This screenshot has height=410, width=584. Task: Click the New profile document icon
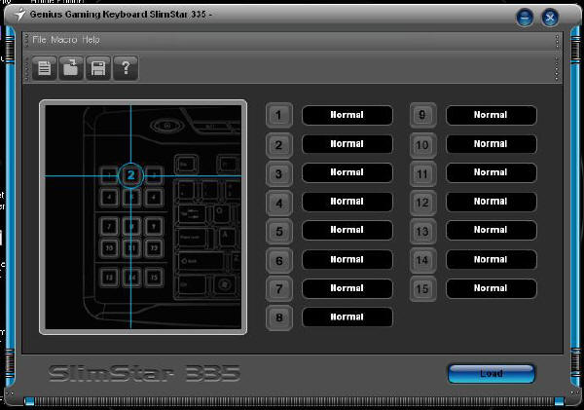[x=44, y=68]
